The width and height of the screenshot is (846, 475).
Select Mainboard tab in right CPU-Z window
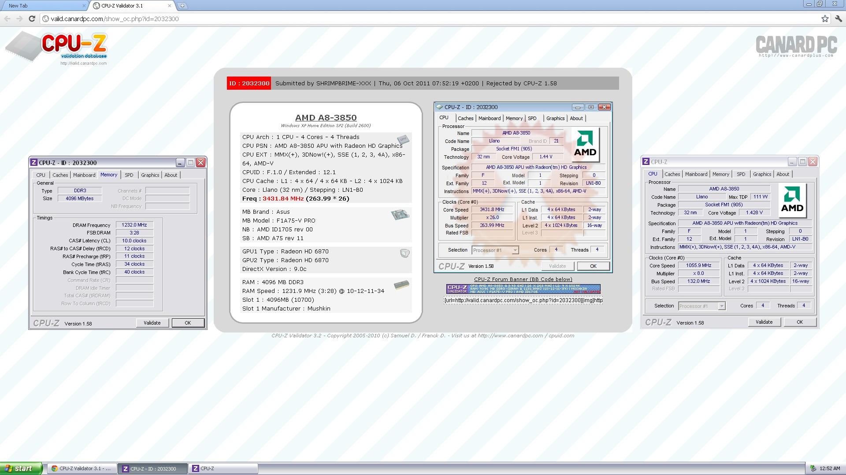click(696, 174)
